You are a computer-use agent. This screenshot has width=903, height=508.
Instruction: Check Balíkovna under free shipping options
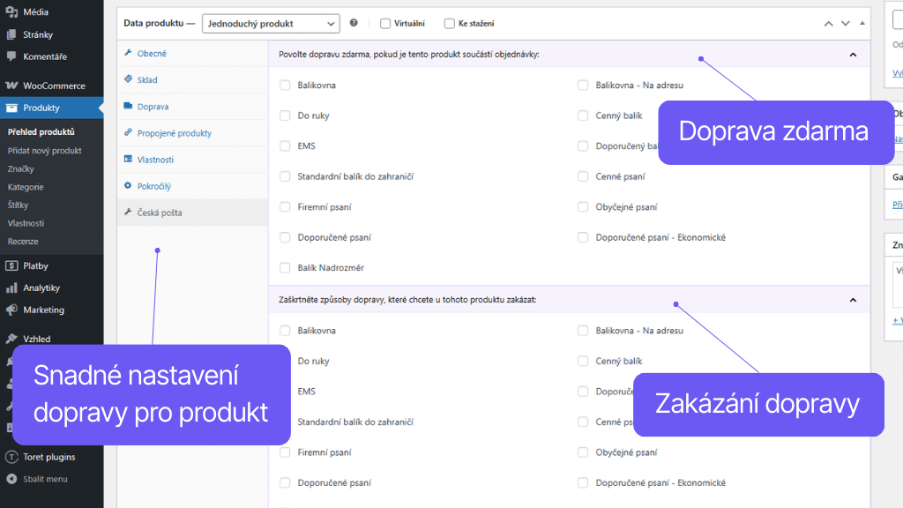[284, 86]
